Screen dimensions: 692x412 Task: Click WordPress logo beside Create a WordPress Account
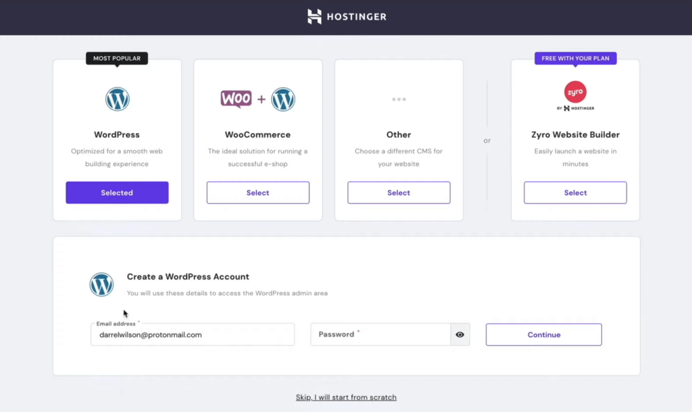coord(101,284)
